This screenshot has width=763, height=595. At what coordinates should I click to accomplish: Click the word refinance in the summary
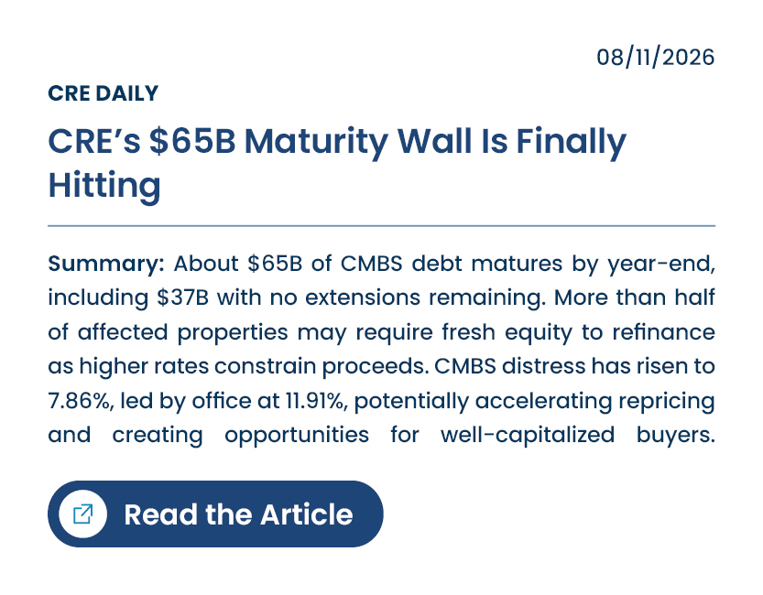pyautogui.click(x=664, y=332)
